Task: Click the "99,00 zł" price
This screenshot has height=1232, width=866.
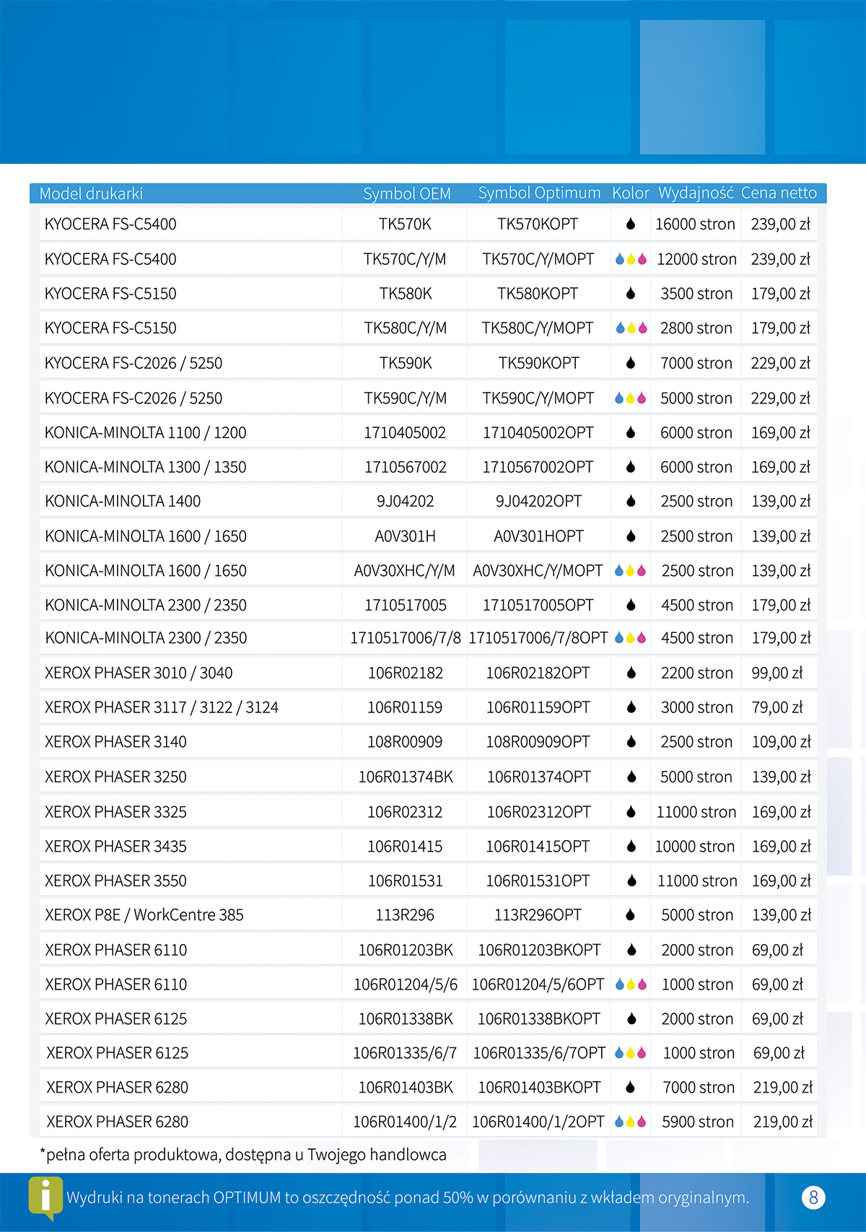Action: tap(777, 673)
